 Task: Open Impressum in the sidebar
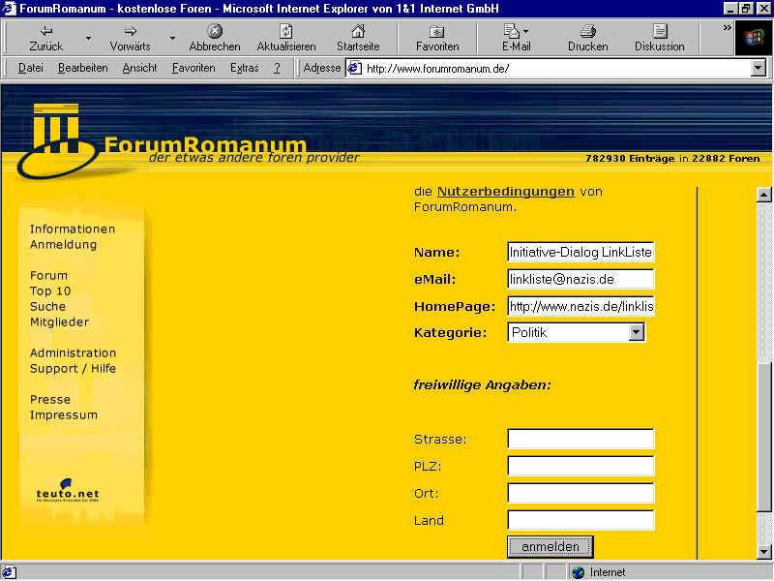tap(64, 415)
